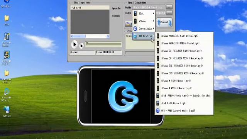Click the Open file button
This screenshot has height=139, width=247.
[x=116, y=8]
